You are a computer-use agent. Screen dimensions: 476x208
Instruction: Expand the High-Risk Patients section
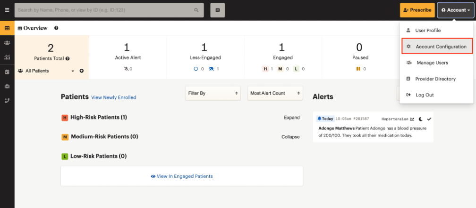291,117
